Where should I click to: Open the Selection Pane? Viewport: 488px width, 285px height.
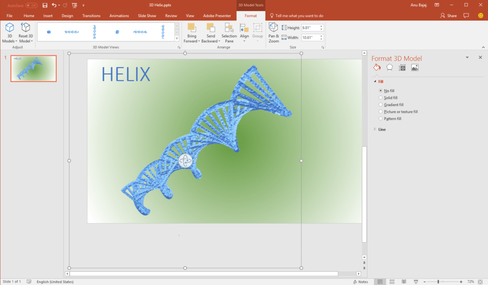(229, 33)
